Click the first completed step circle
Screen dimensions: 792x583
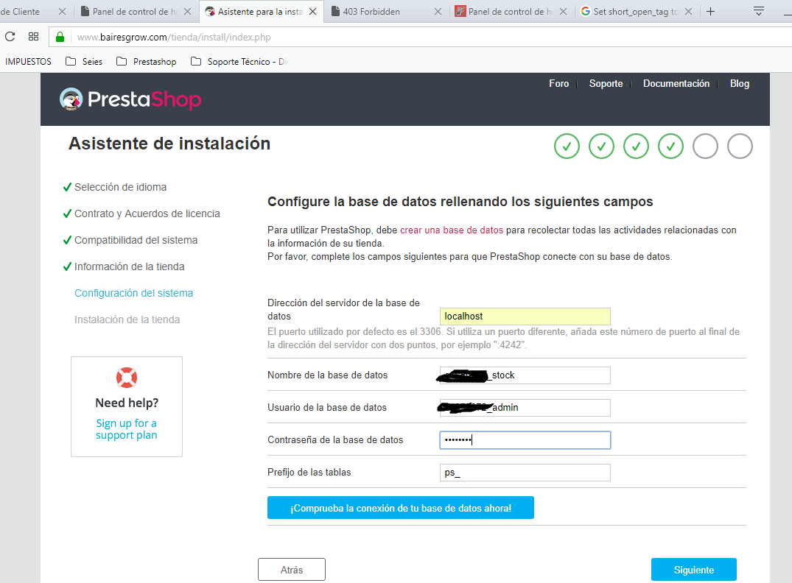(x=567, y=146)
